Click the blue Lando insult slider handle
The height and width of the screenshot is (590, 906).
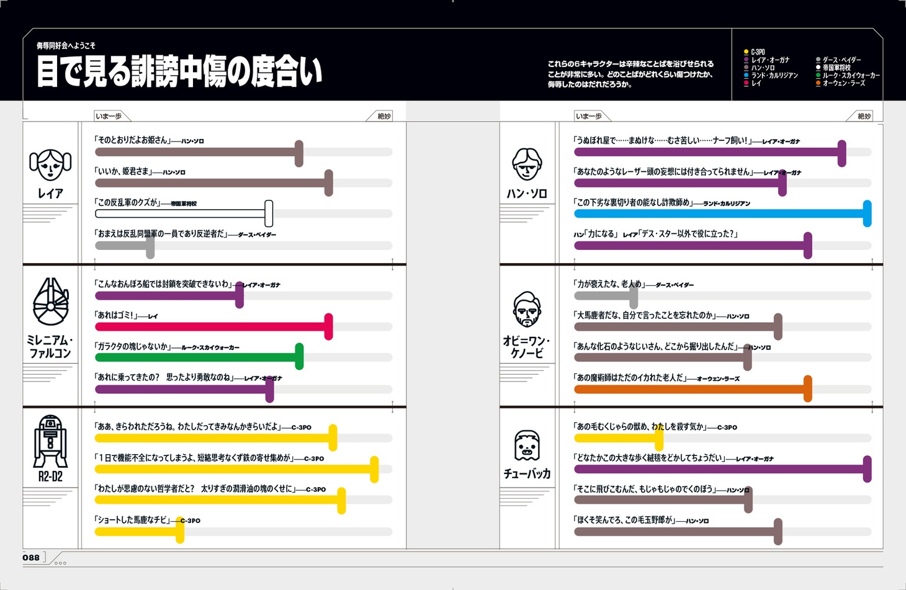(867, 213)
